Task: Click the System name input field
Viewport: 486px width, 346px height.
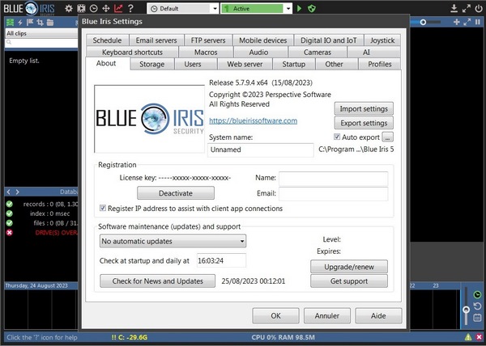Action: 261,150
